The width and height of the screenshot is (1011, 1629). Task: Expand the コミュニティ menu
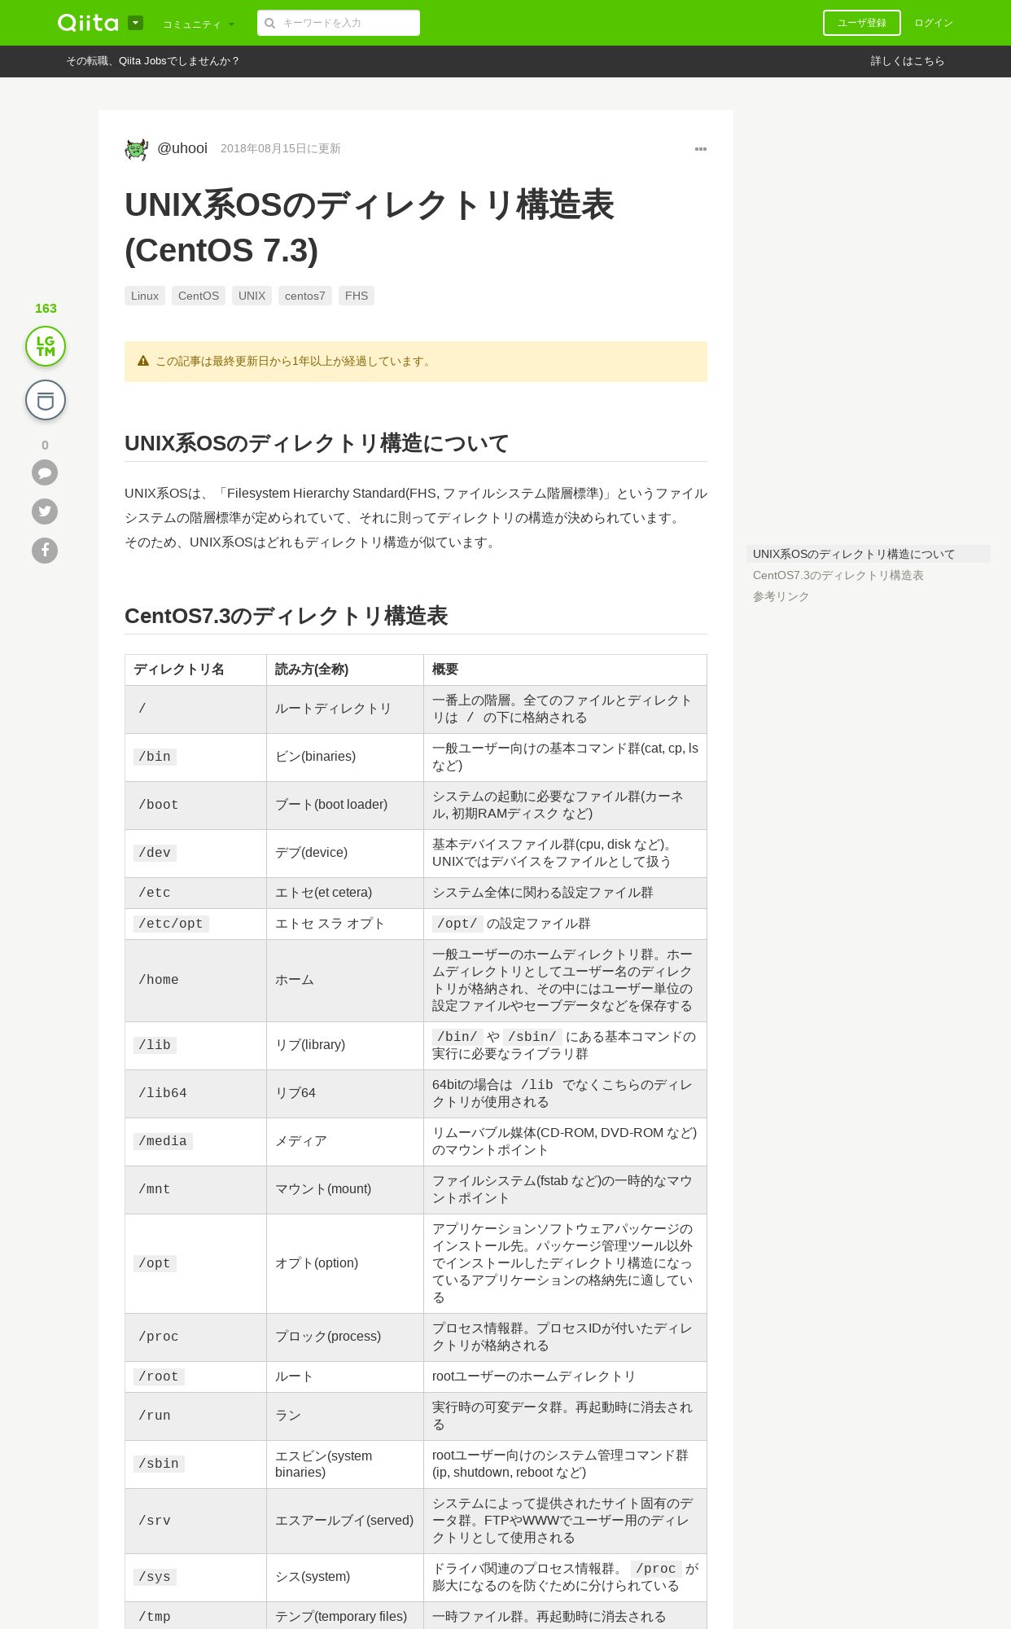(199, 24)
